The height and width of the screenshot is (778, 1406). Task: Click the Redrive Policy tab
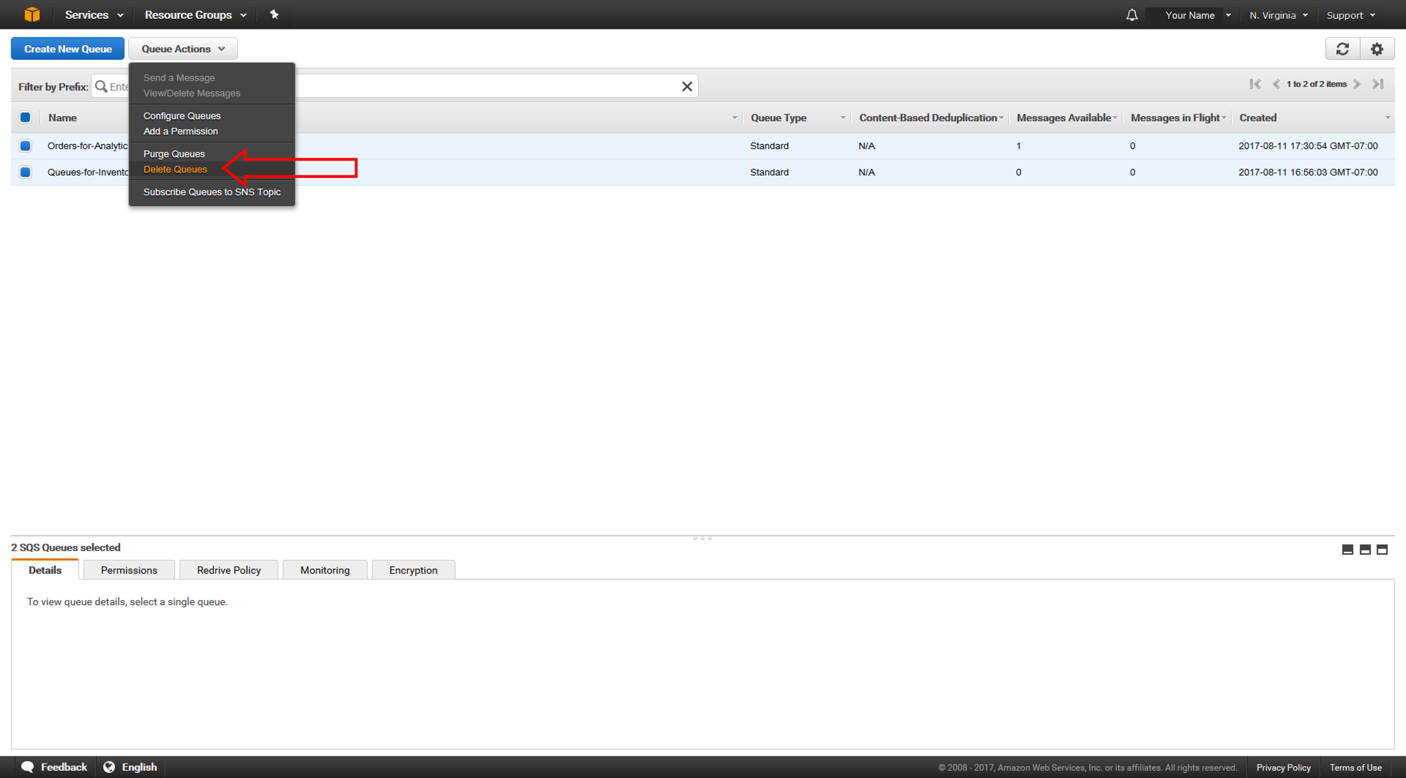228,570
